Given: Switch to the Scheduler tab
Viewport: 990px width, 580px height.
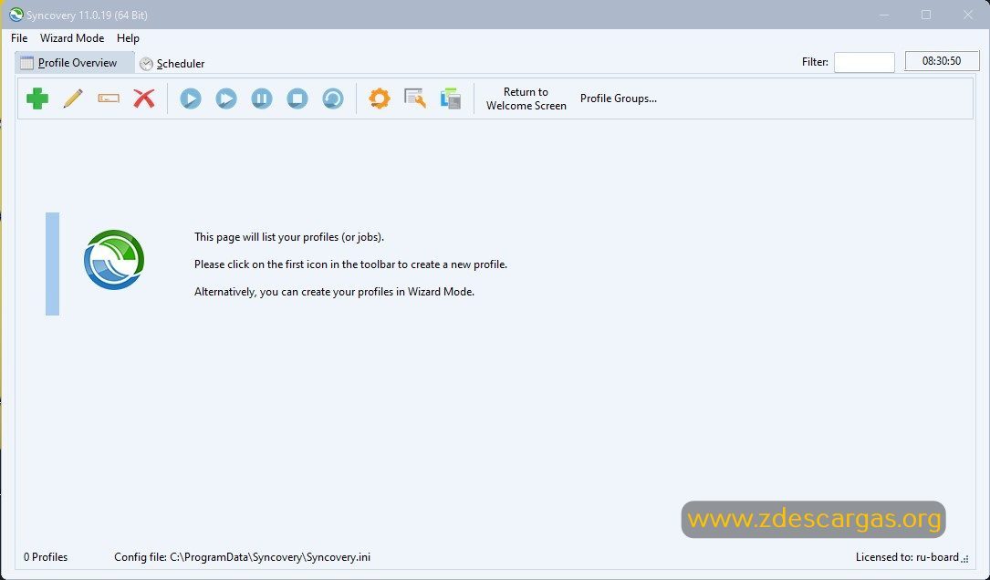Looking at the screenshot, I should coord(172,63).
